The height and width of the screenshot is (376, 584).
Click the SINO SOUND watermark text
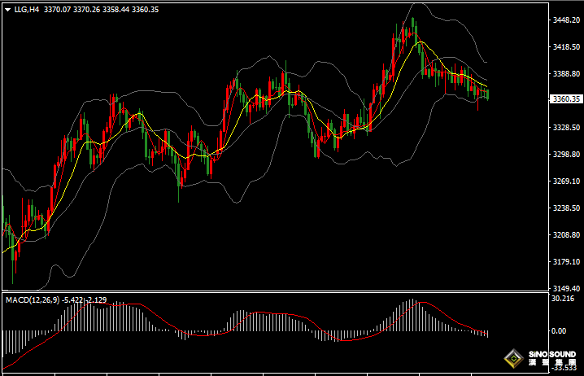coord(551,356)
